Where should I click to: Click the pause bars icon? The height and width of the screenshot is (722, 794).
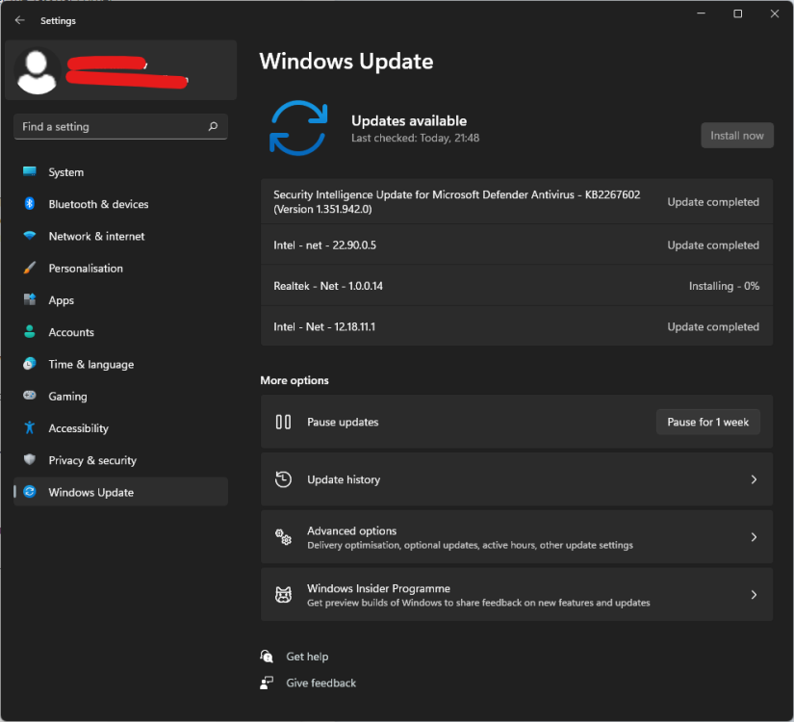coord(283,422)
